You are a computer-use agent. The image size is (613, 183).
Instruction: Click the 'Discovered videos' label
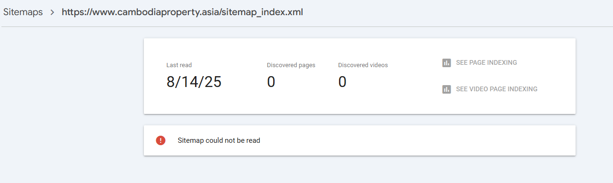[363, 65]
